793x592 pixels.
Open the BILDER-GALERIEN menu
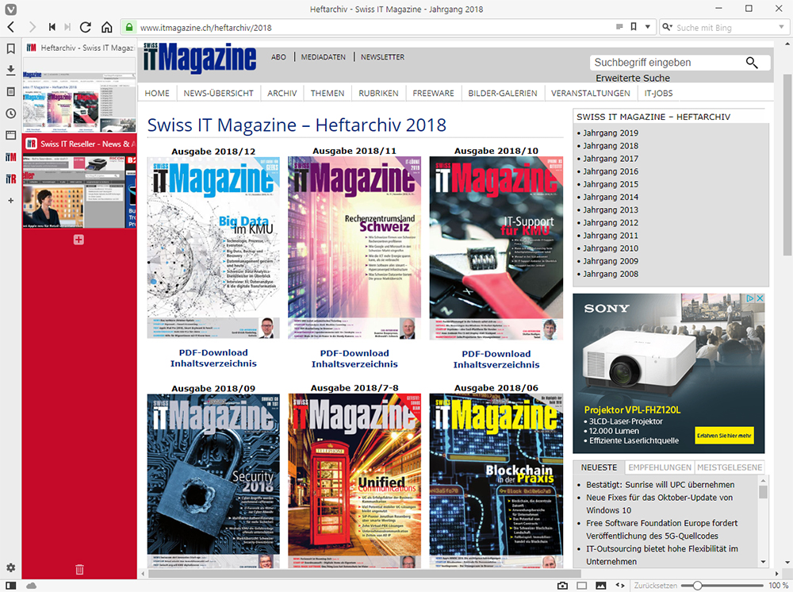pos(503,93)
